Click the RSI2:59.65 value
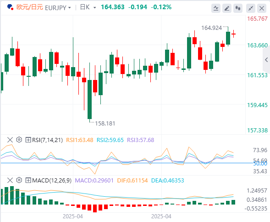Image resolution: width=270 pixels, height=222 pixels. [110, 140]
